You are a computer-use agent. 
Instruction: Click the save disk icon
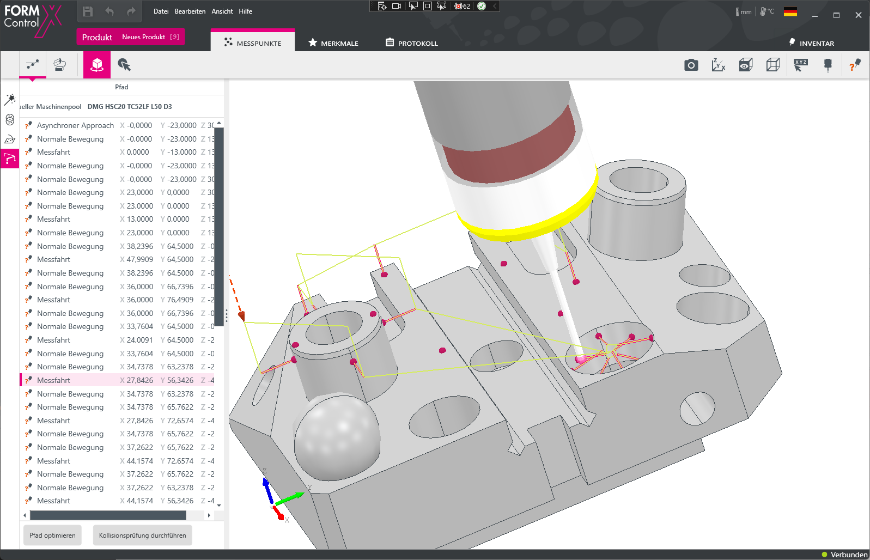click(x=87, y=11)
